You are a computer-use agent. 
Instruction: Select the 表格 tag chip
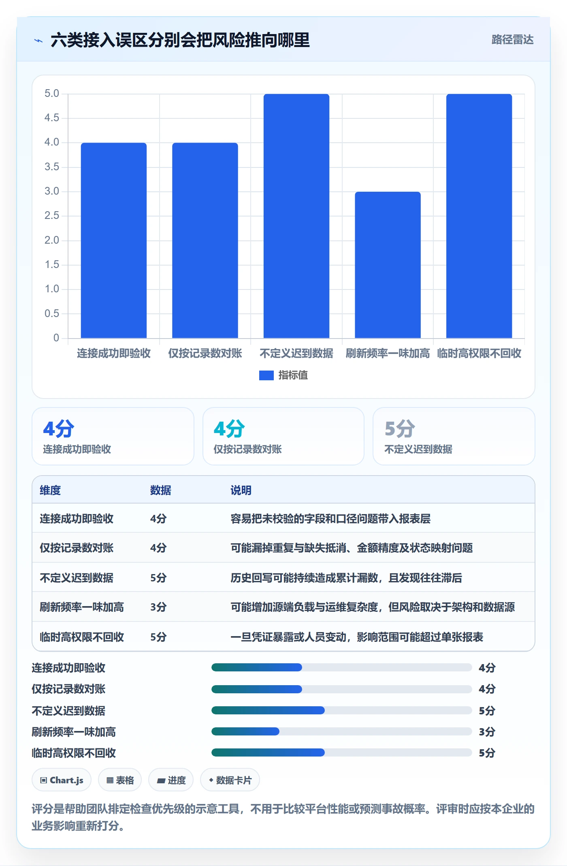pyautogui.click(x=120, y=780)
